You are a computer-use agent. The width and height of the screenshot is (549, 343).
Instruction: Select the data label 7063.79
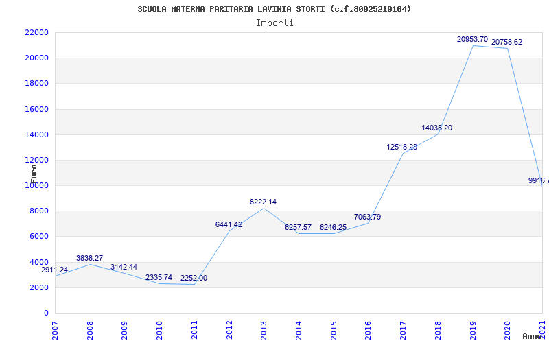(x=367, y=217)
